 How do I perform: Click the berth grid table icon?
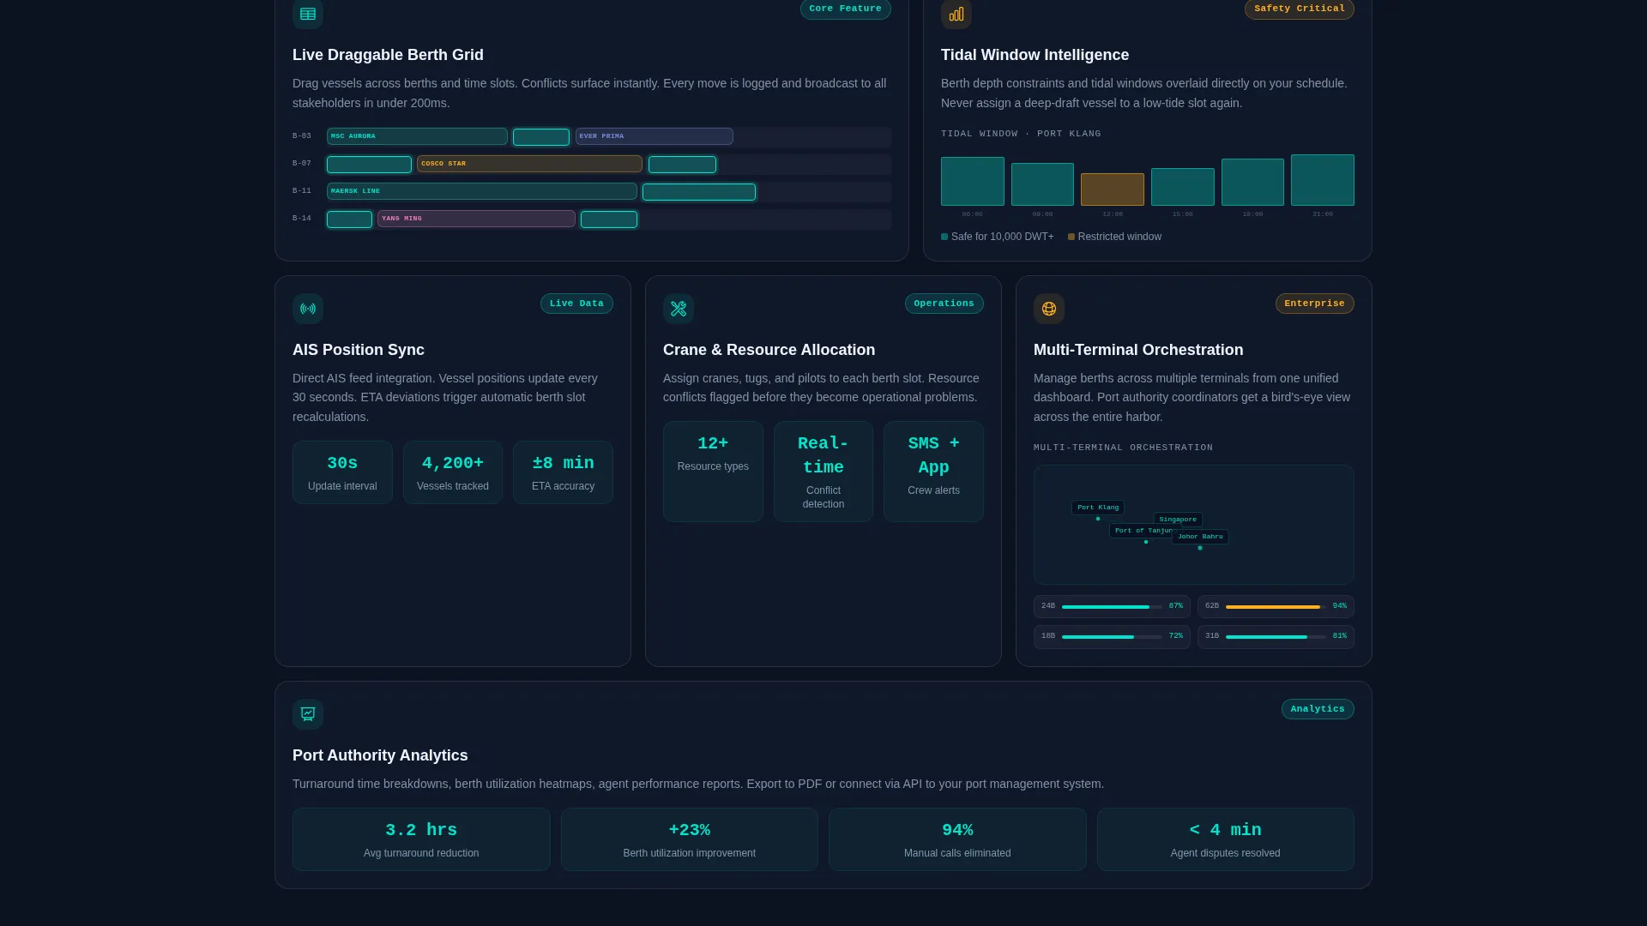pos(308,14)
